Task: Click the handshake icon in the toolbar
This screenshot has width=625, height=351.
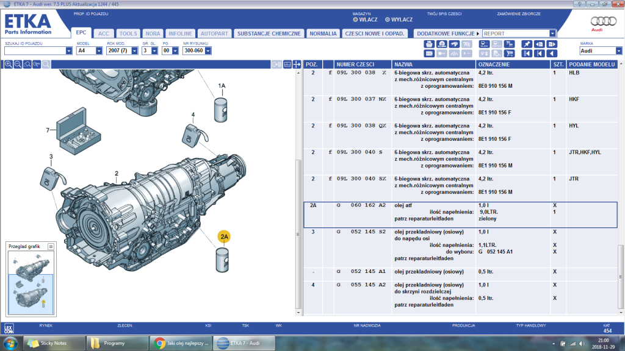Action: pyautogui.click(x=454, y=44)
